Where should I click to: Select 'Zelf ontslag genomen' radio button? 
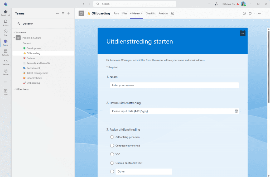point(112,137)
